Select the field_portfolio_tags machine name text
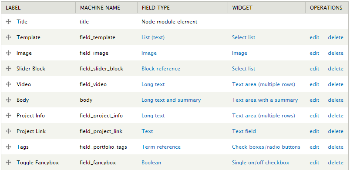 click(103, 147)
